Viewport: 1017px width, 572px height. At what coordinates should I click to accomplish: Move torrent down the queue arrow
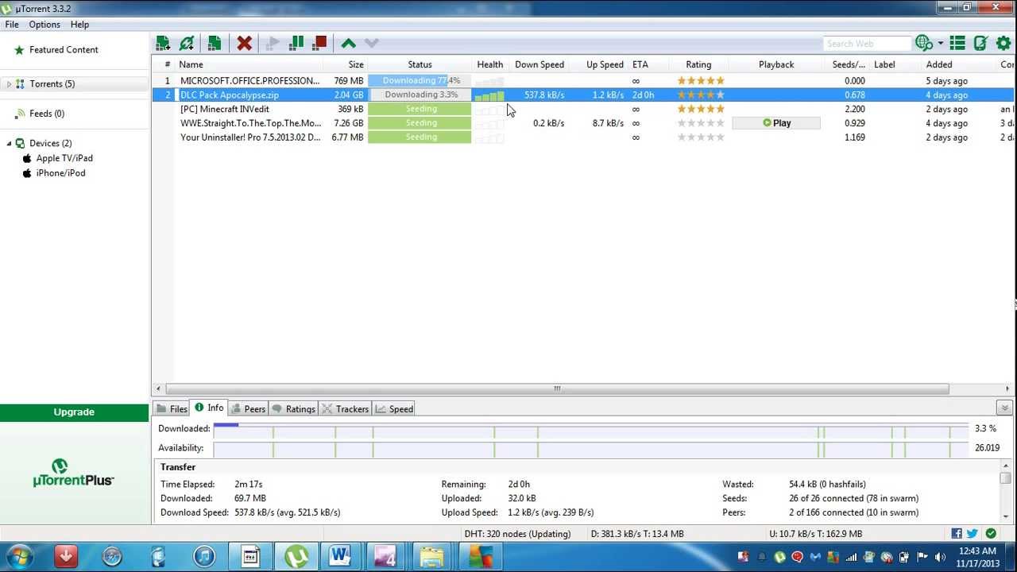[371, 43]
